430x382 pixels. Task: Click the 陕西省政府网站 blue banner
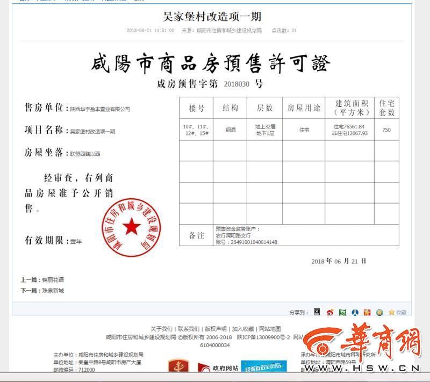263,367
